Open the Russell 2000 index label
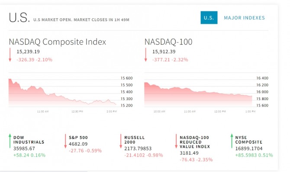The image size is (290, 172). 135,140
